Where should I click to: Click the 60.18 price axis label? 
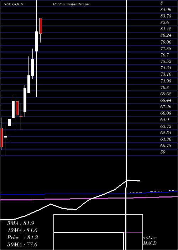pyautogui.click(x=166, y=146)
